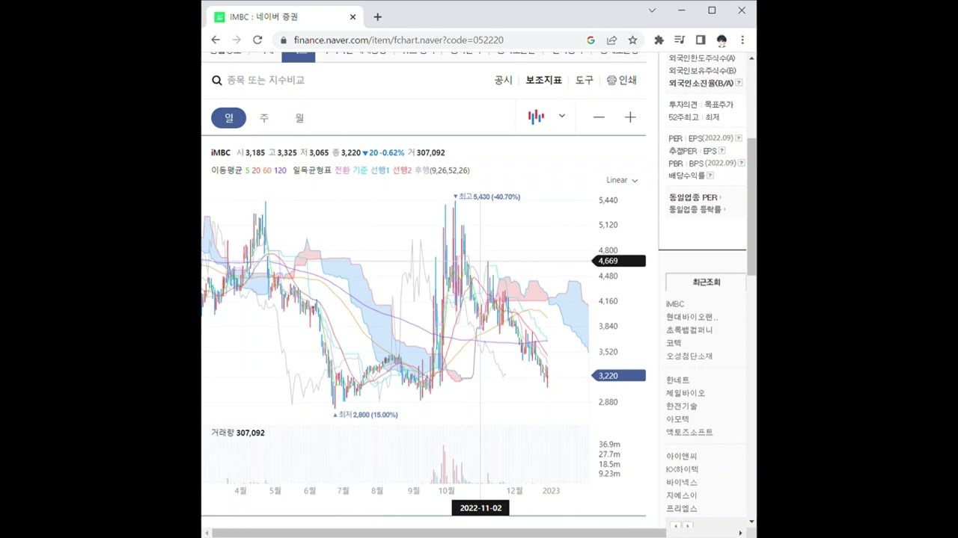Expand the chart type dropdown arrow
The image size is (958, 538).
(561, 117)
